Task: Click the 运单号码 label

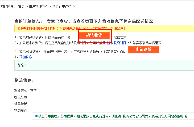Action: [x=21, y=104]
